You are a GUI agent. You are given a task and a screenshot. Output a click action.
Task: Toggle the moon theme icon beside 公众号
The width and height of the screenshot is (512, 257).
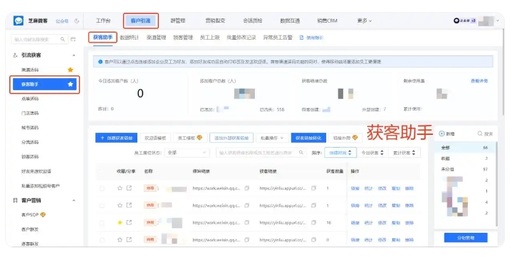(77, 21)
